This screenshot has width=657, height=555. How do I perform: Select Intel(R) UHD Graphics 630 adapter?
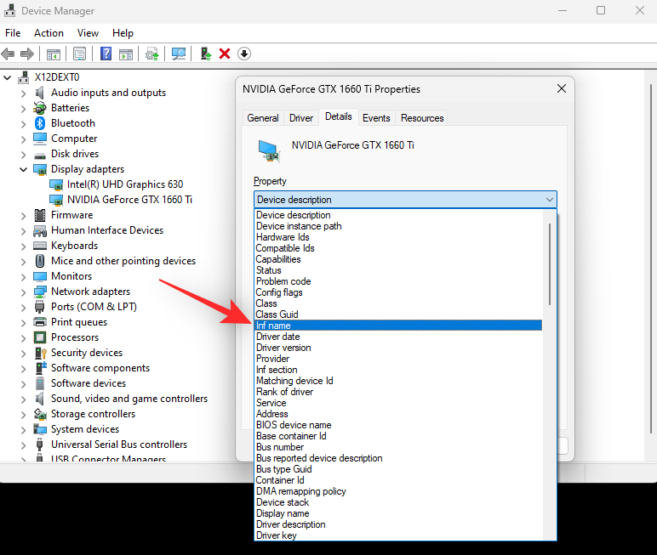click(x=125, y=184)
